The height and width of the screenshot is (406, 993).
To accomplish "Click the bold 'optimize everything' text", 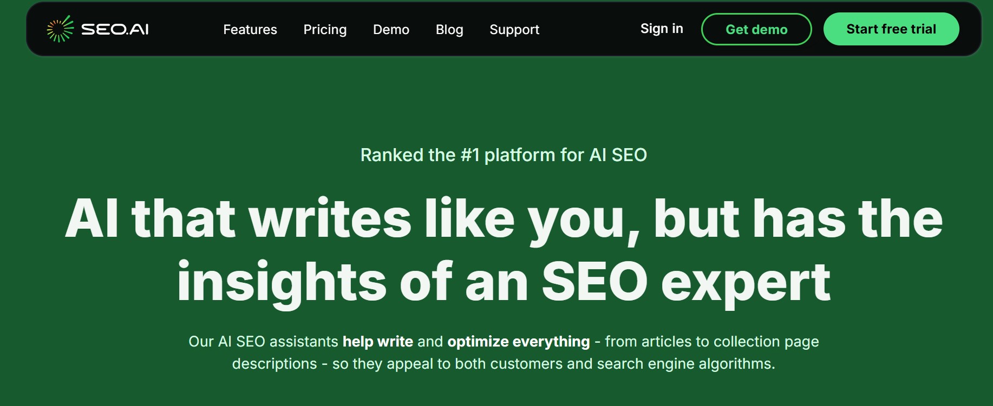I will click(x=518, y=341).
